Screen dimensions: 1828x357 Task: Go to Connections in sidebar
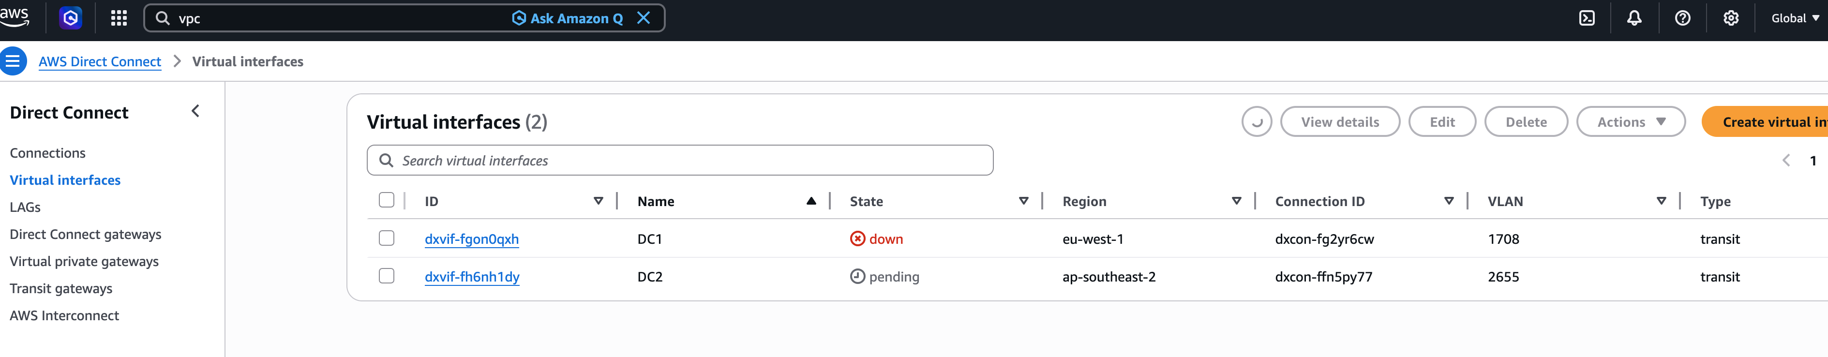point(47,153)
